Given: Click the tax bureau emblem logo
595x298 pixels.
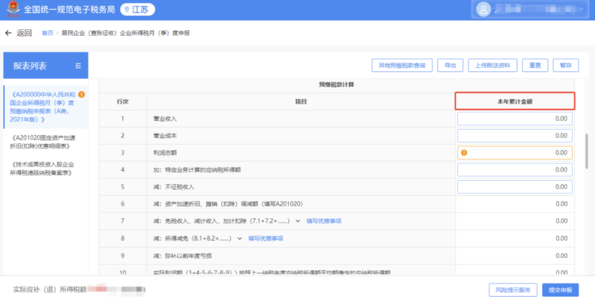Looking at the screenshot, I should pyautogui.click(x=13, y=9).
